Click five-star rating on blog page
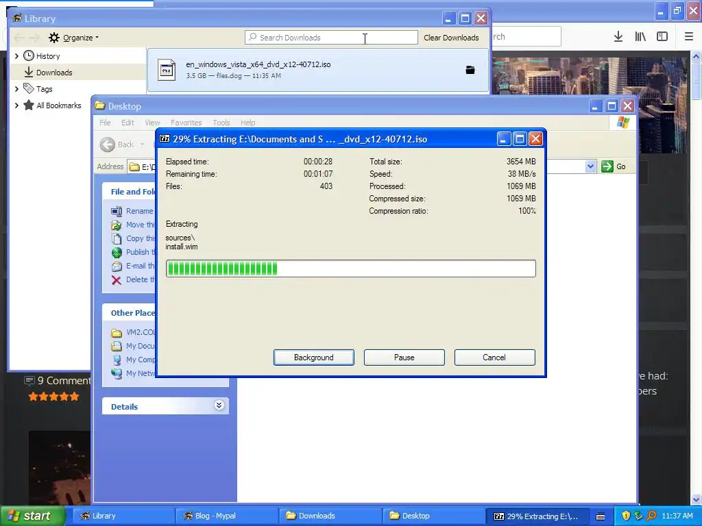The image size is (702, 526). 53,397
